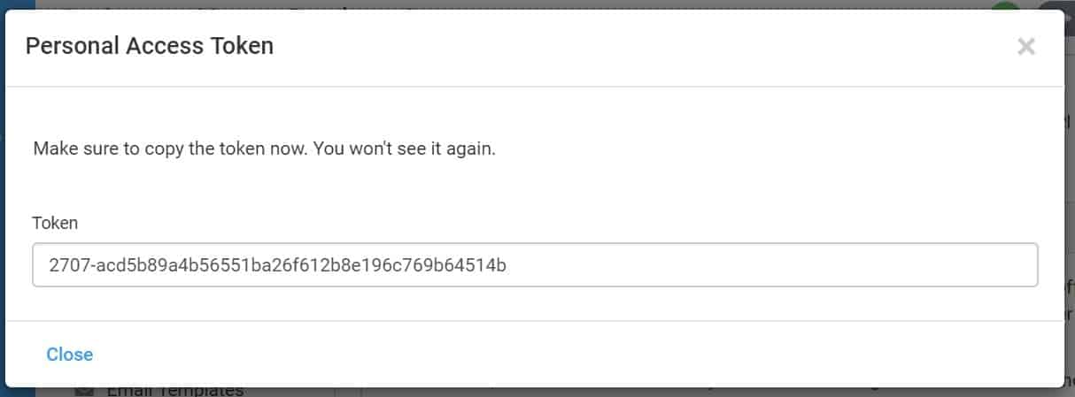The height and width of the screenshot is (397, 1075).
Task: Click inside the Token text field
Action: click(534, 265)
